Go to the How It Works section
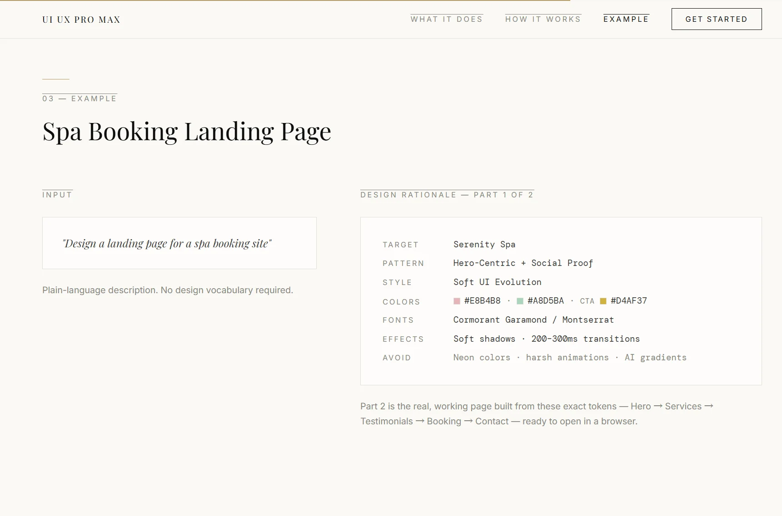This screenshot has height=516, width=782. 543,19
